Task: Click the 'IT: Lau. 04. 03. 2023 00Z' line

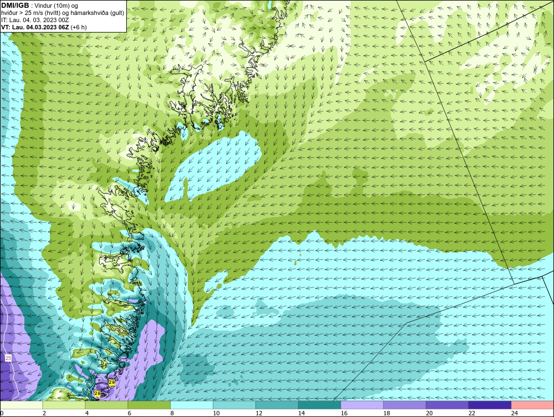Action: click(x=34, y=20)
